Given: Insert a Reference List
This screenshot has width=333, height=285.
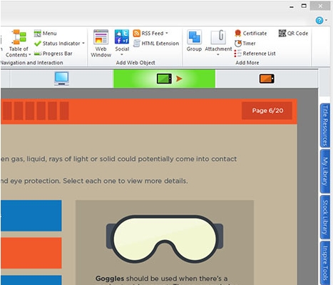Looking at the screenshot, I should coord(255,54).
